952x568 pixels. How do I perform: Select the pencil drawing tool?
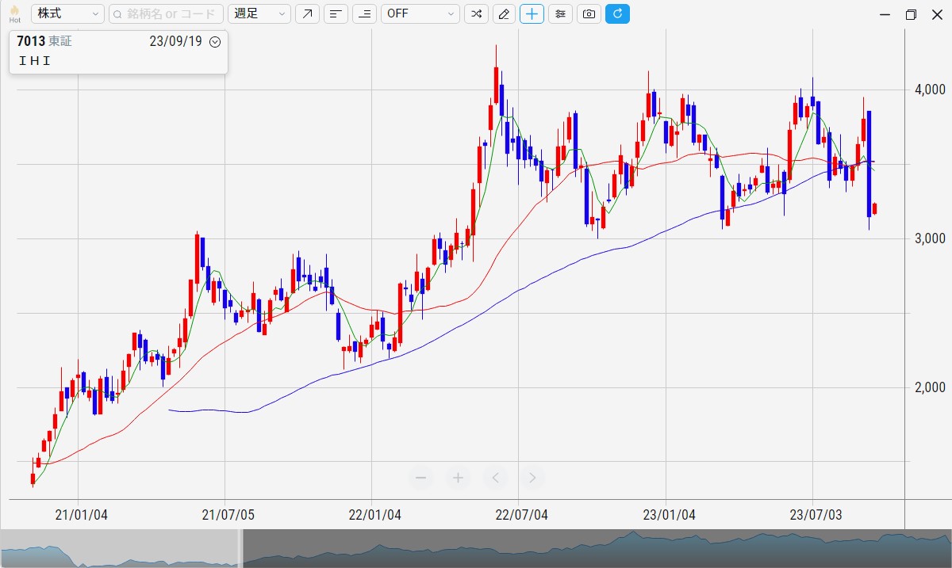pyautogui.click(x=504, y=13)
